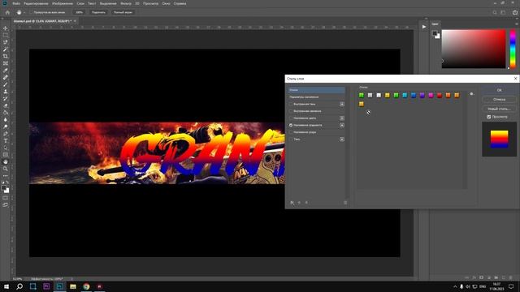Select the Hand tool in toolbar
520x292 pixels.
tap(6, 161)
